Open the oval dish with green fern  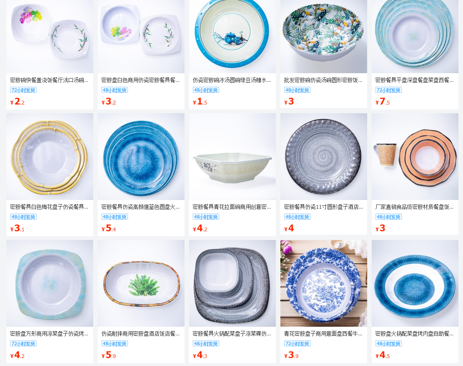click(141, 283)
